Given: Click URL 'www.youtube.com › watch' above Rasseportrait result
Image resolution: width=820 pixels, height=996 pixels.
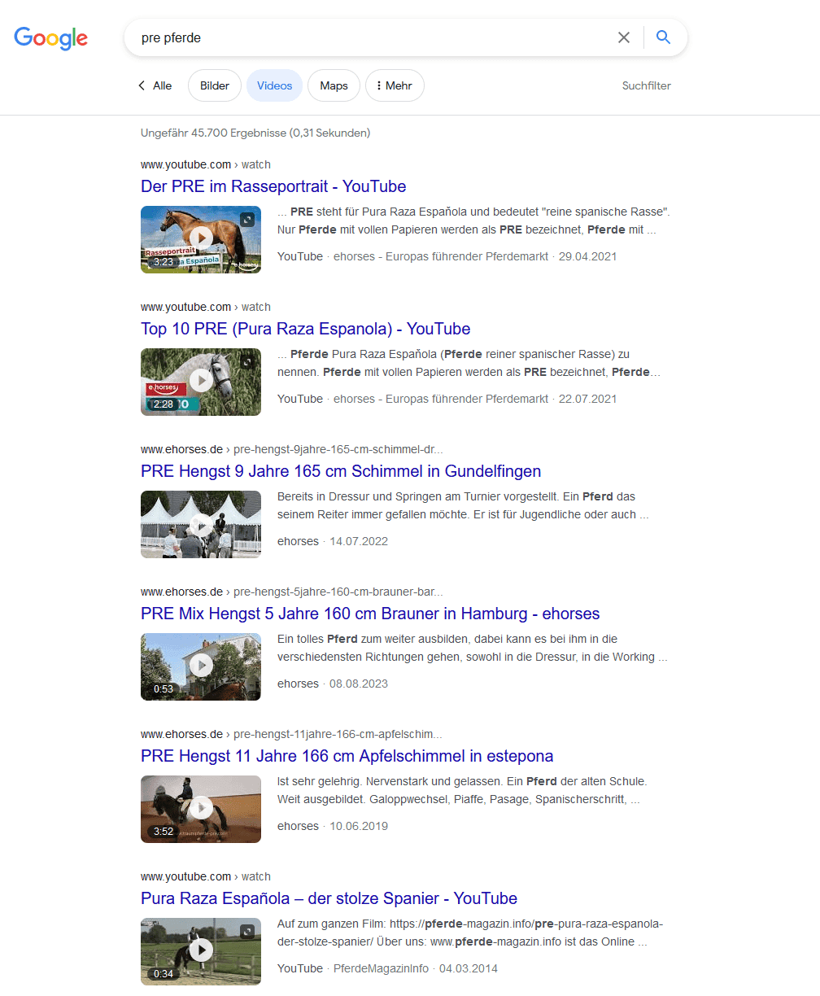Looking at the screenshot, I should click(206, 164).
